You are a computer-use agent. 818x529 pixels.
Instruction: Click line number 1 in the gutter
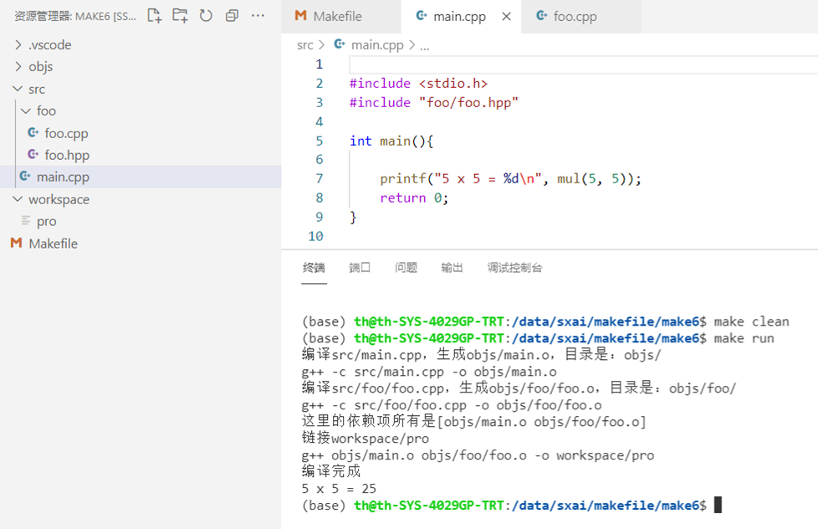[320, 64]
